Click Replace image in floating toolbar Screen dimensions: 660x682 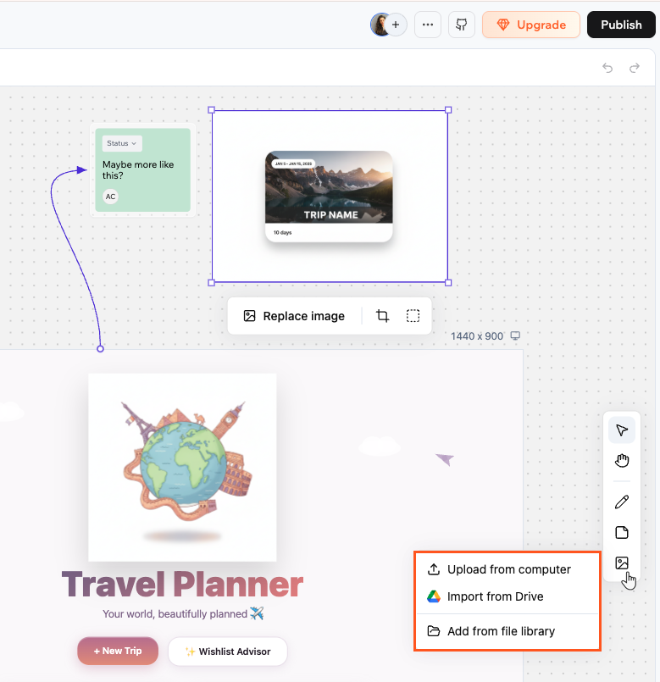tap(294, 316)
